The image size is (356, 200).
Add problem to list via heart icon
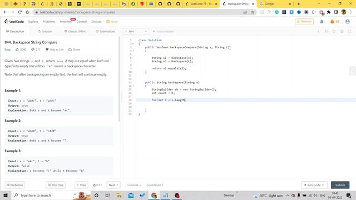tap(47, 49)
